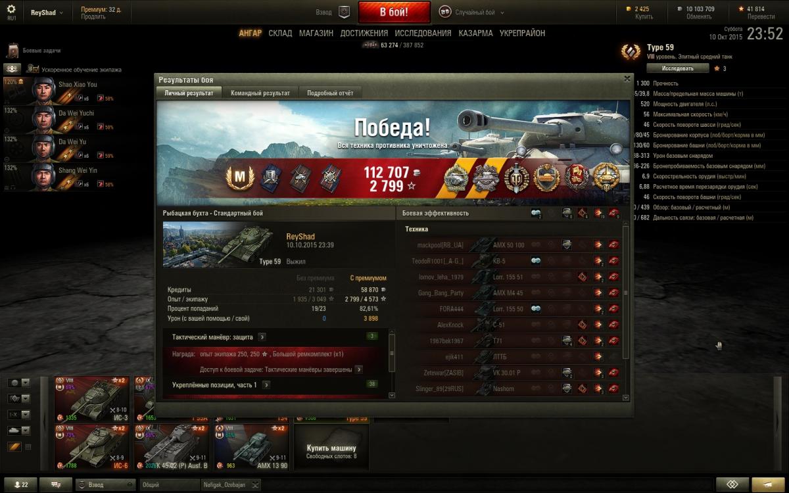Image resolution: width=789 pixels, height=493 pixels.
Task: Click the kills icon in efficiency header
Action: 614,213
